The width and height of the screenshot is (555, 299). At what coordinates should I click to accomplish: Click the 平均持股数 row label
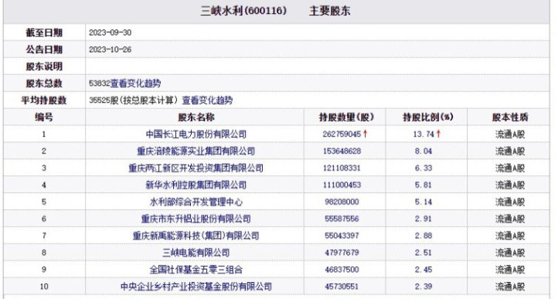click(44, 100)
